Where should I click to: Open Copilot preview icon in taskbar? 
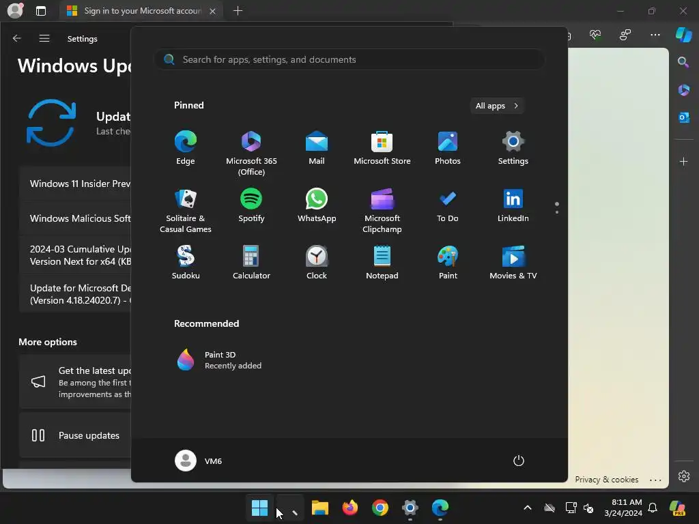(678, 508)
